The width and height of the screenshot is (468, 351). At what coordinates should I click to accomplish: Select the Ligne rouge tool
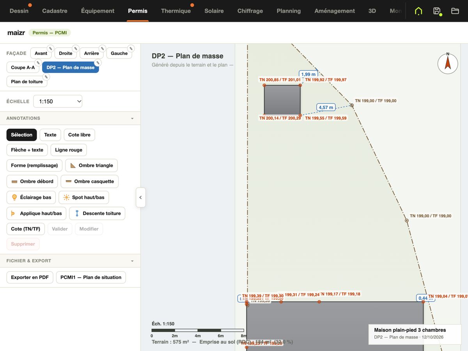point(69,150)
